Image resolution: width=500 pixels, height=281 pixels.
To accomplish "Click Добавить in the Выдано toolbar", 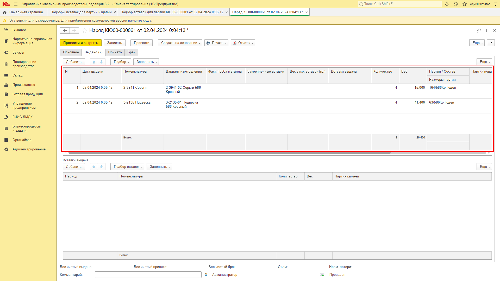I will (x=74, y=62).
